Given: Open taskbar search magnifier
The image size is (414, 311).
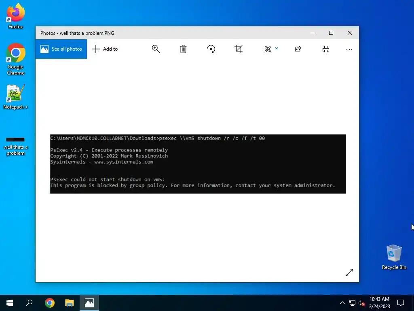Looking at the screenshot, I should coord(29,303).
